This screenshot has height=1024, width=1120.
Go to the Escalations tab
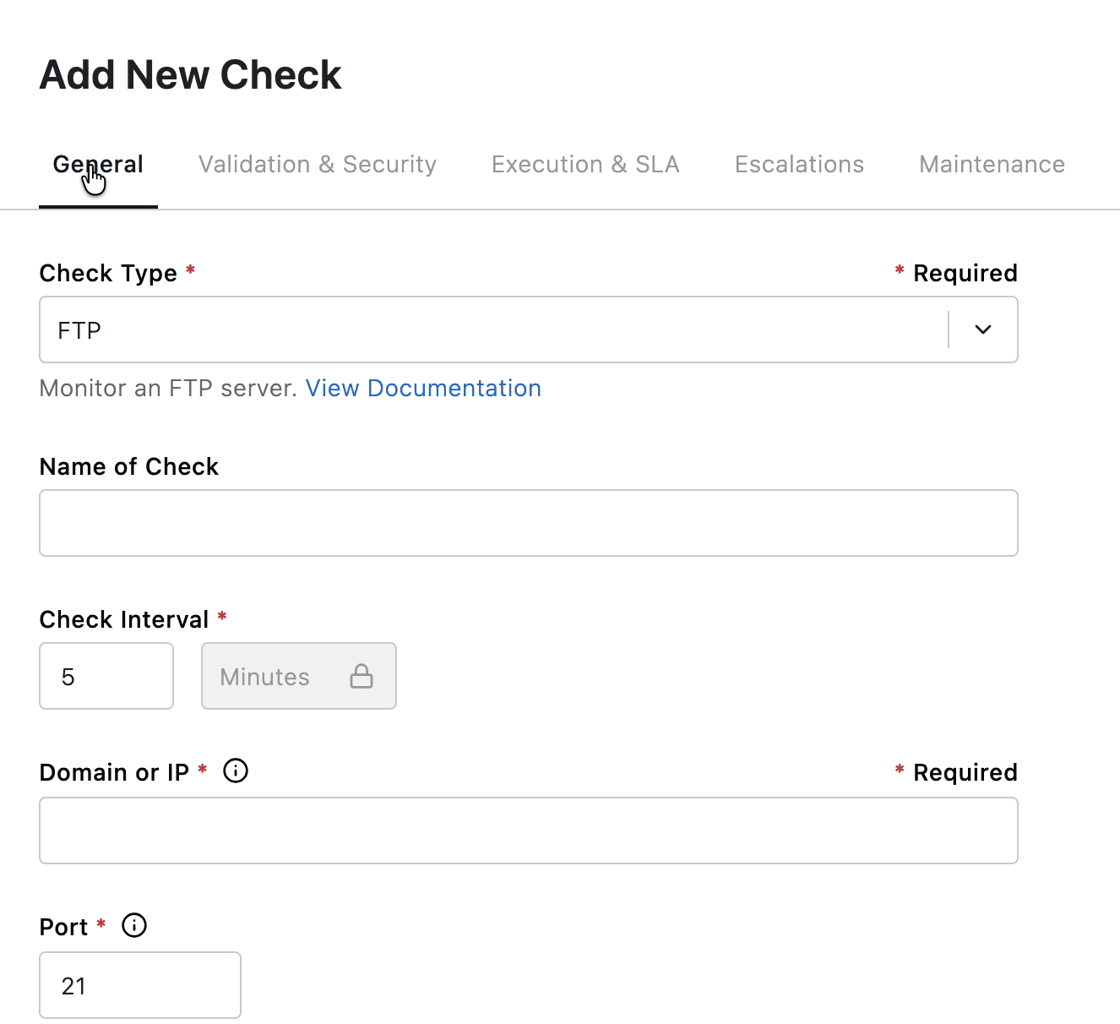[x=799, y=164]
